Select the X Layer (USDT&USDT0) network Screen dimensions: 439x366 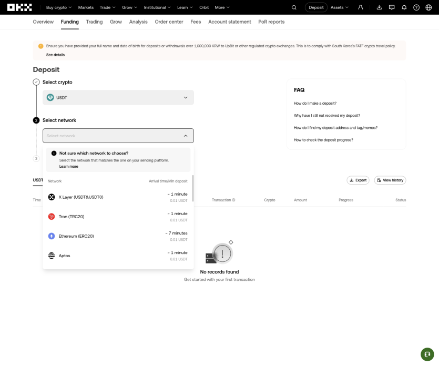pyautogui.click(x=118, y=197)
